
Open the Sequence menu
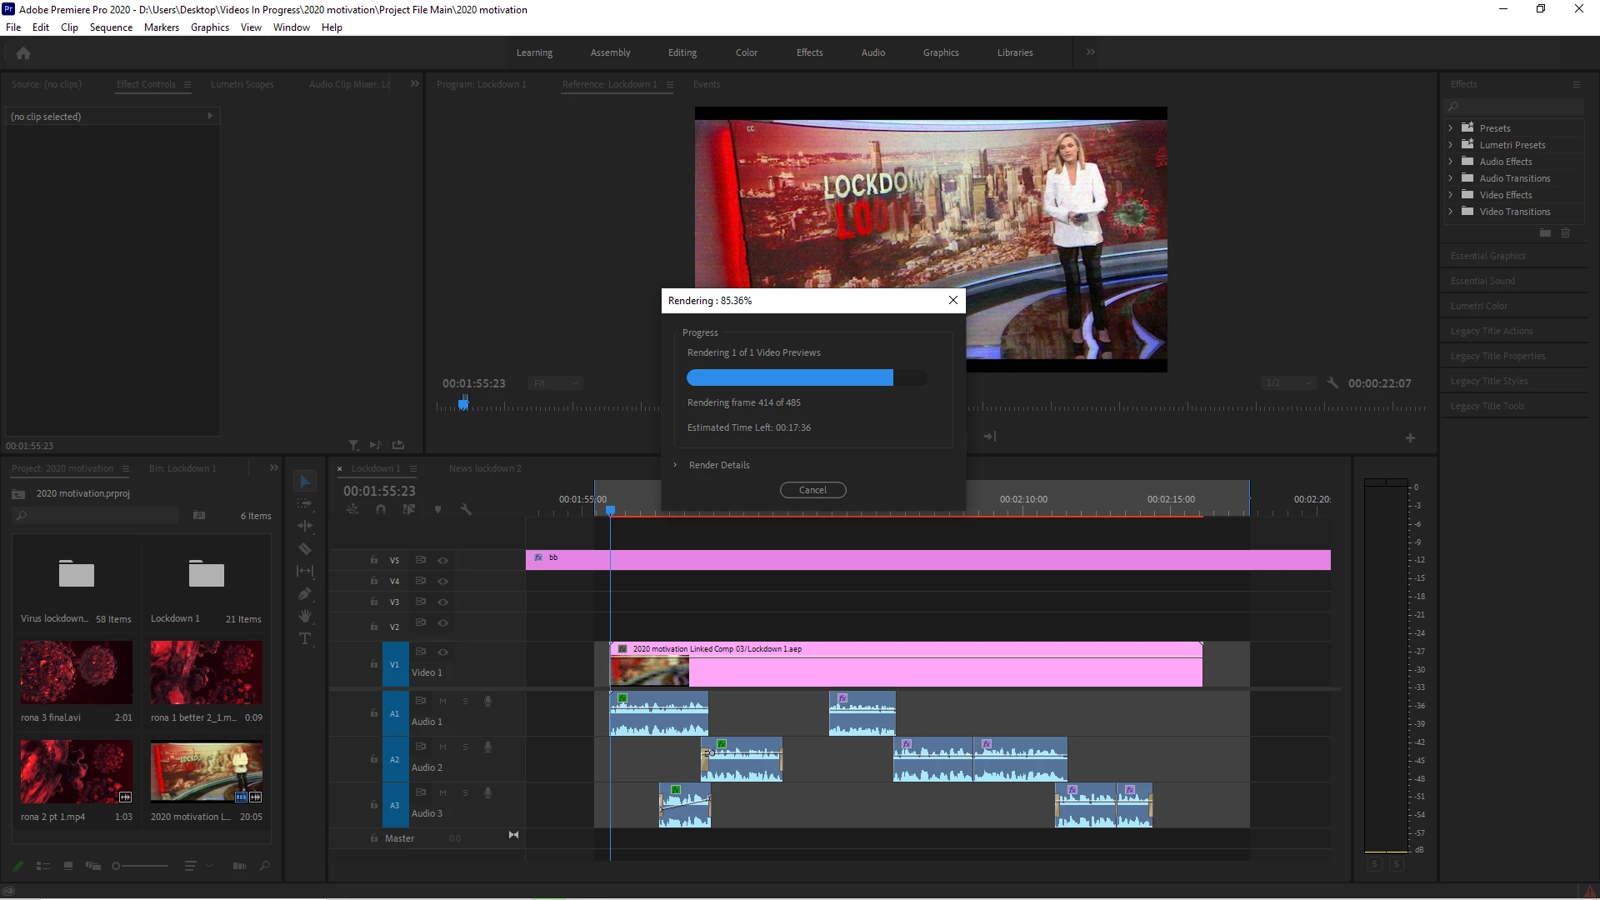(111, 27)
